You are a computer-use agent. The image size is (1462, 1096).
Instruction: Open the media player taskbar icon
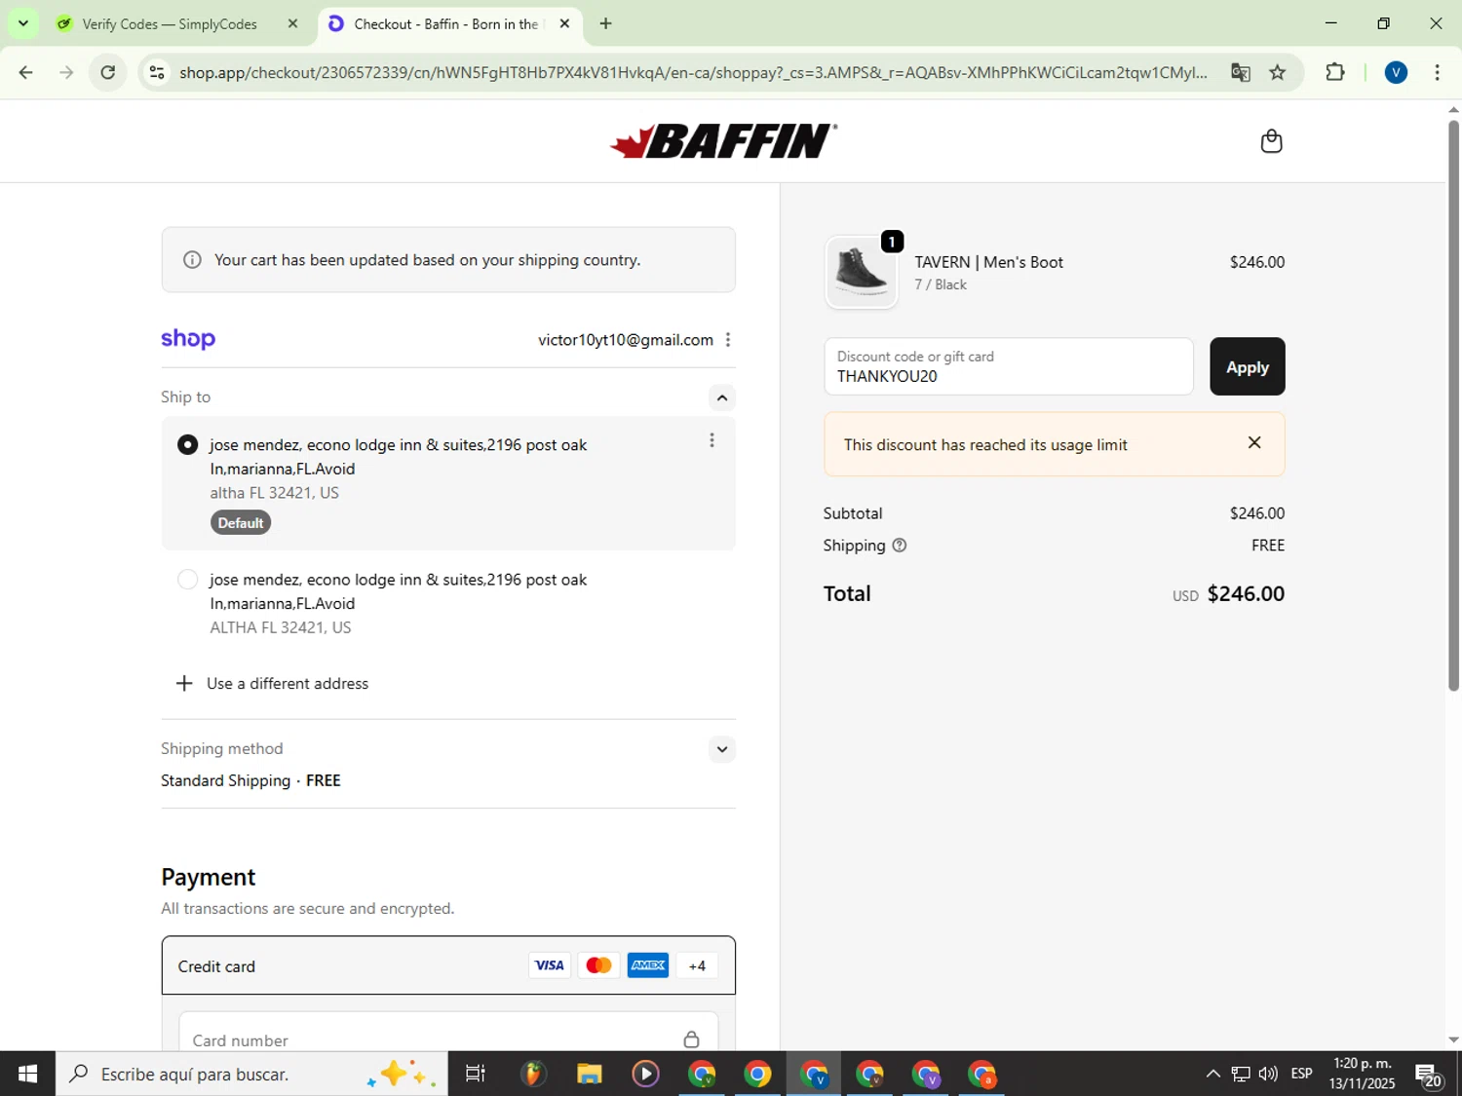tap(645, 1074)
